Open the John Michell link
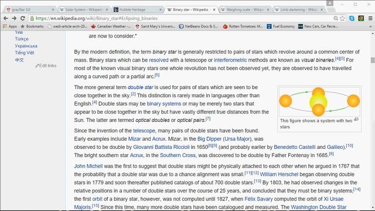The image size is (375, 211). pos(88,166)
